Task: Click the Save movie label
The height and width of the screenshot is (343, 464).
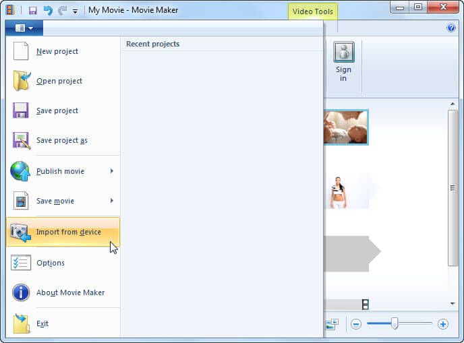Action: coord(55,201)
